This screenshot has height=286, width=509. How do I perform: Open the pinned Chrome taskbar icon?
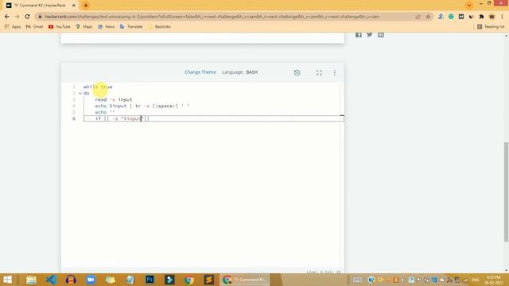(189, 280)
